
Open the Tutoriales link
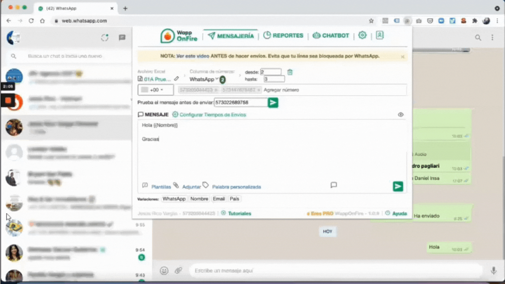(x=240, y=213)
